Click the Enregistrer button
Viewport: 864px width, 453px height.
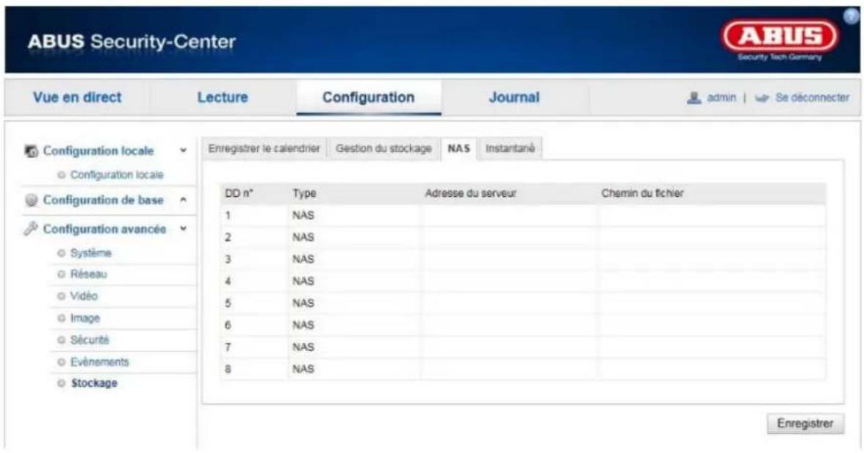(x=805, y=424)
